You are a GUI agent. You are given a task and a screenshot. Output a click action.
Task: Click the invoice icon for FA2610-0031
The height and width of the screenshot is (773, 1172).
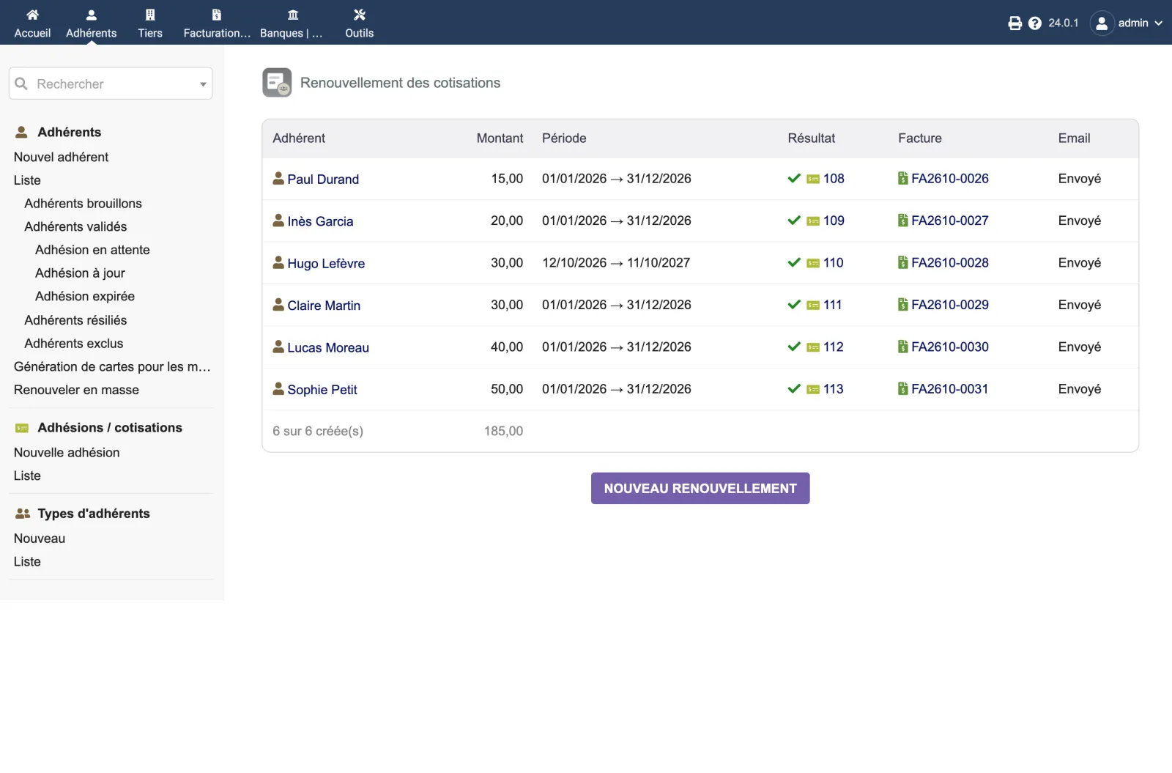coord(903,389)
